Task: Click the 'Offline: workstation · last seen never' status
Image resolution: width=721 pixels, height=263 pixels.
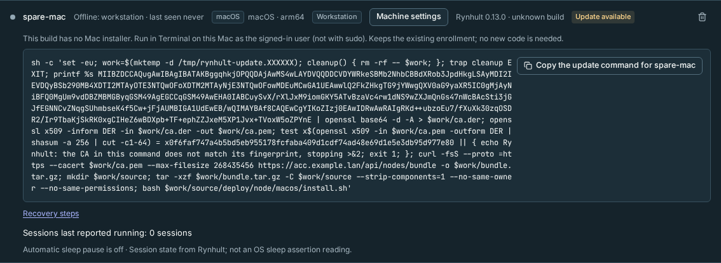Action: click(x=139, y=17)
